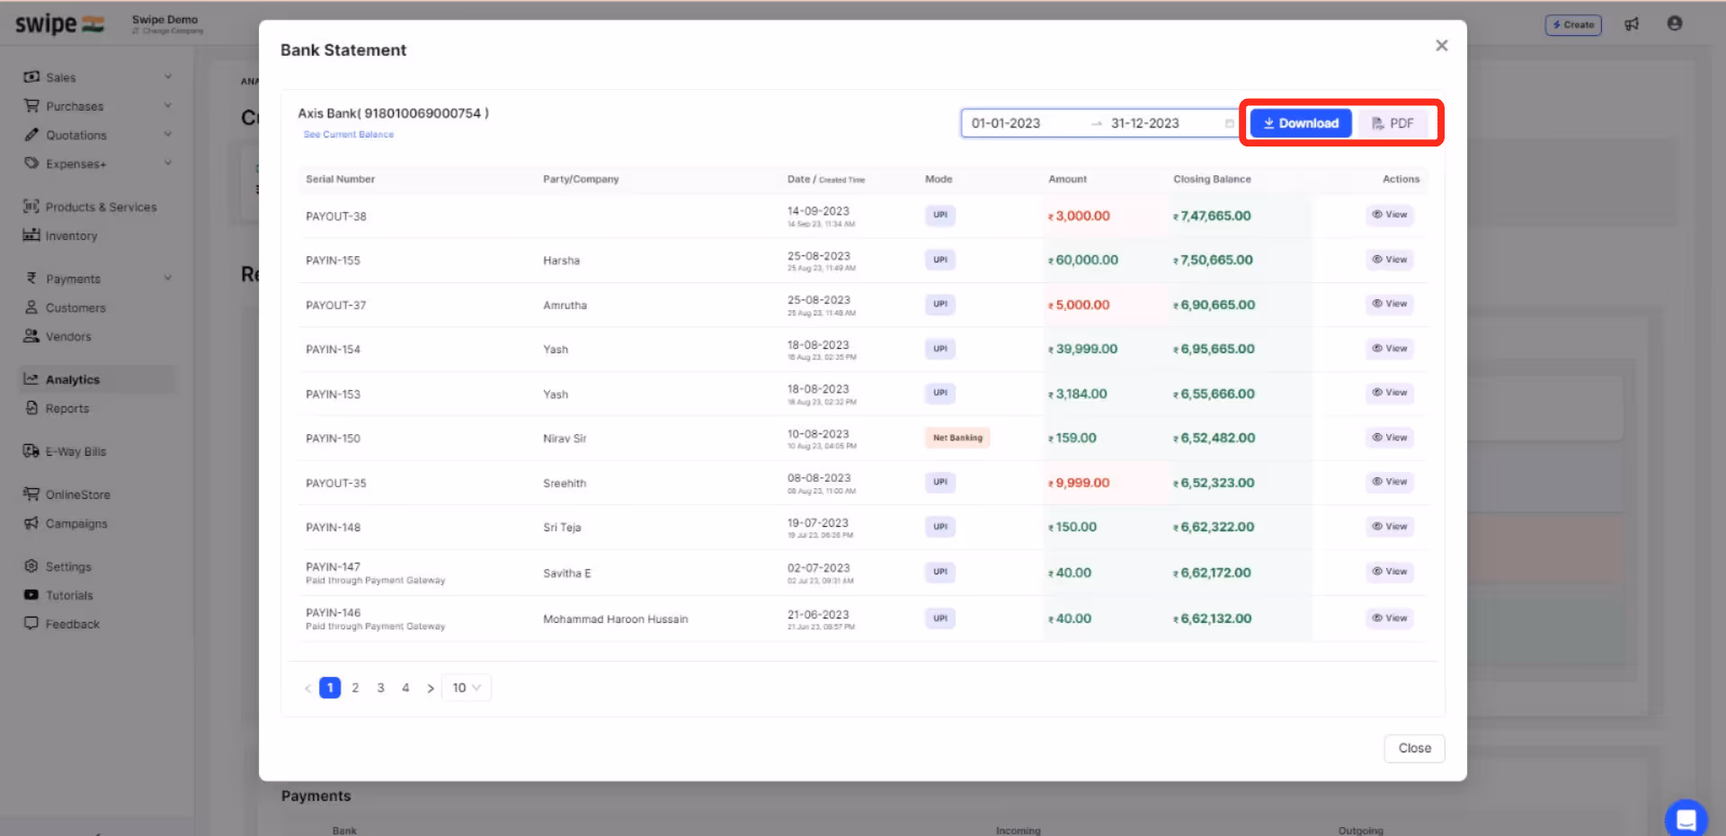Click the Campaigns megaphone icon in sidebar

(31, 522)
